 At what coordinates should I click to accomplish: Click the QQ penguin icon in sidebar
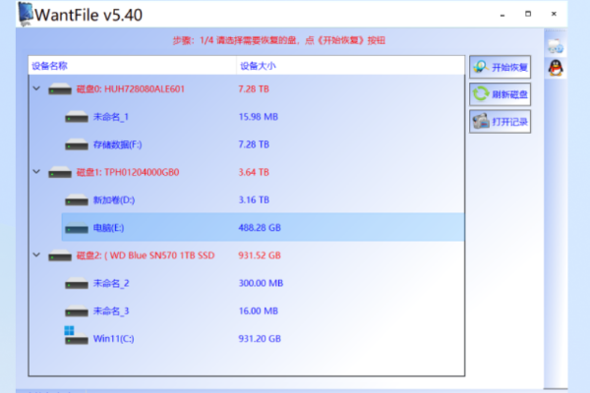555,68
